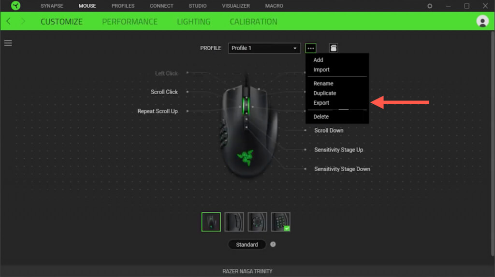Choose Import in the profile menu
This screenshot has height=277, width=495.
[321, 69]
